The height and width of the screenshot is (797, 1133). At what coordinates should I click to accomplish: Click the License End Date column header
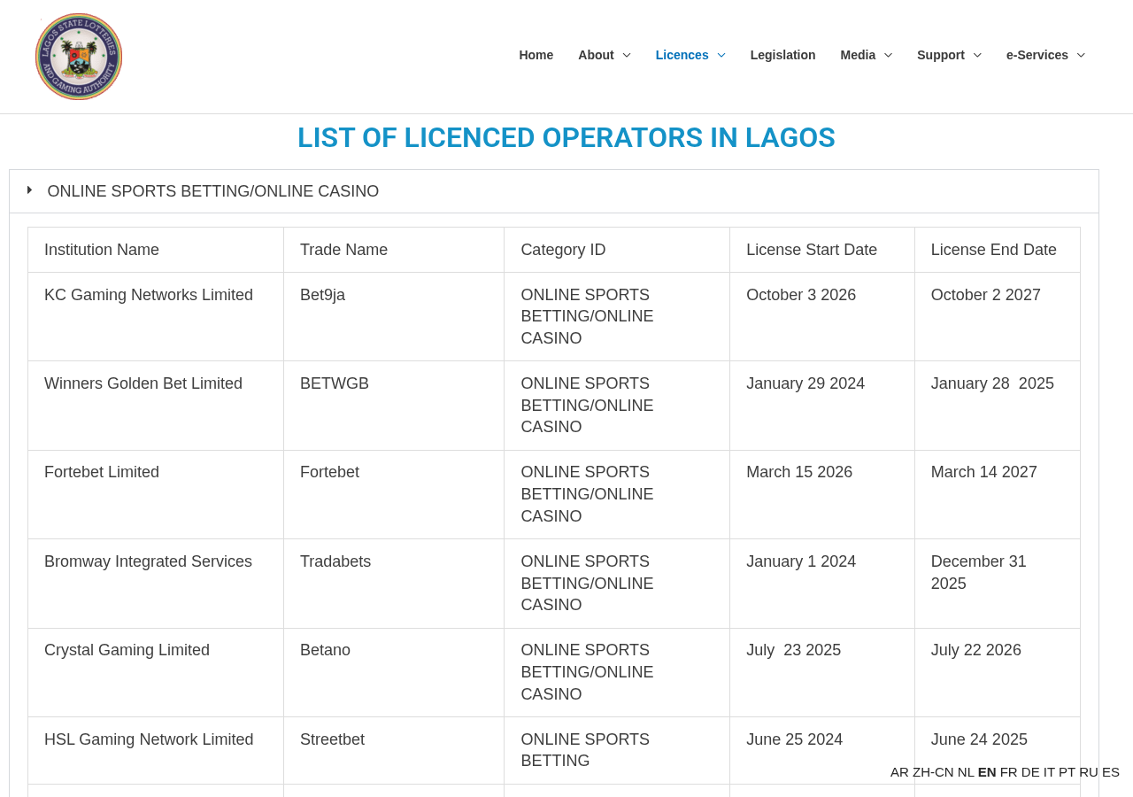[x=998, y=250]
